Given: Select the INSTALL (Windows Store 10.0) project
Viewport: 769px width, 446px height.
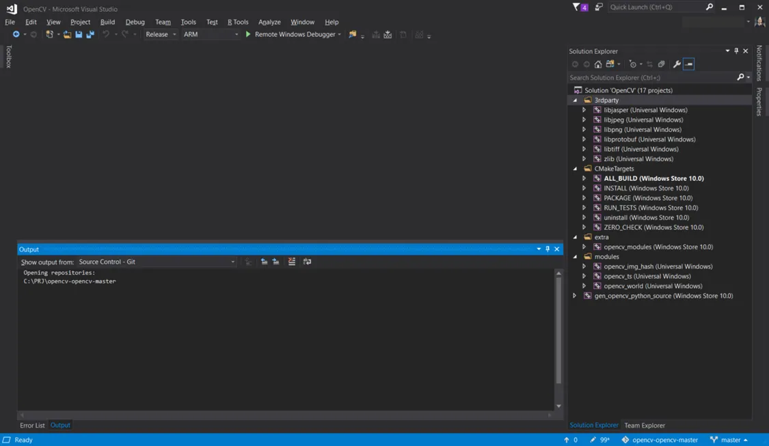Looking at the screenshot, I should click(646, 189).
